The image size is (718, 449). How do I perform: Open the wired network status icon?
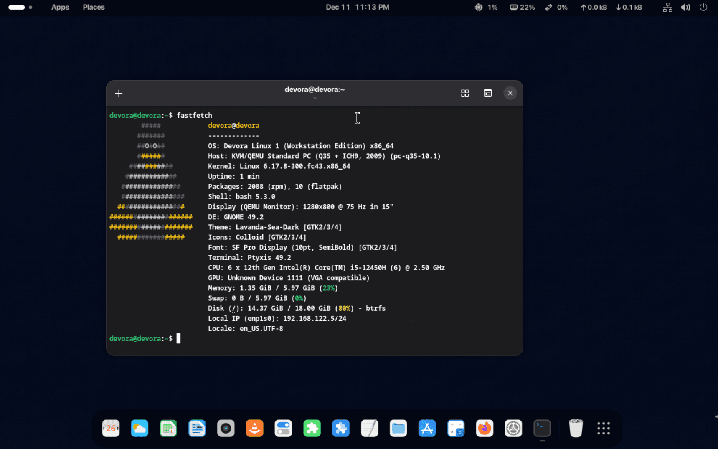pos(667,7)
